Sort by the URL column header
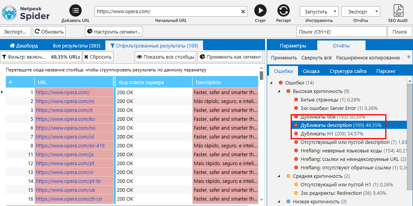 coord(74,82)
